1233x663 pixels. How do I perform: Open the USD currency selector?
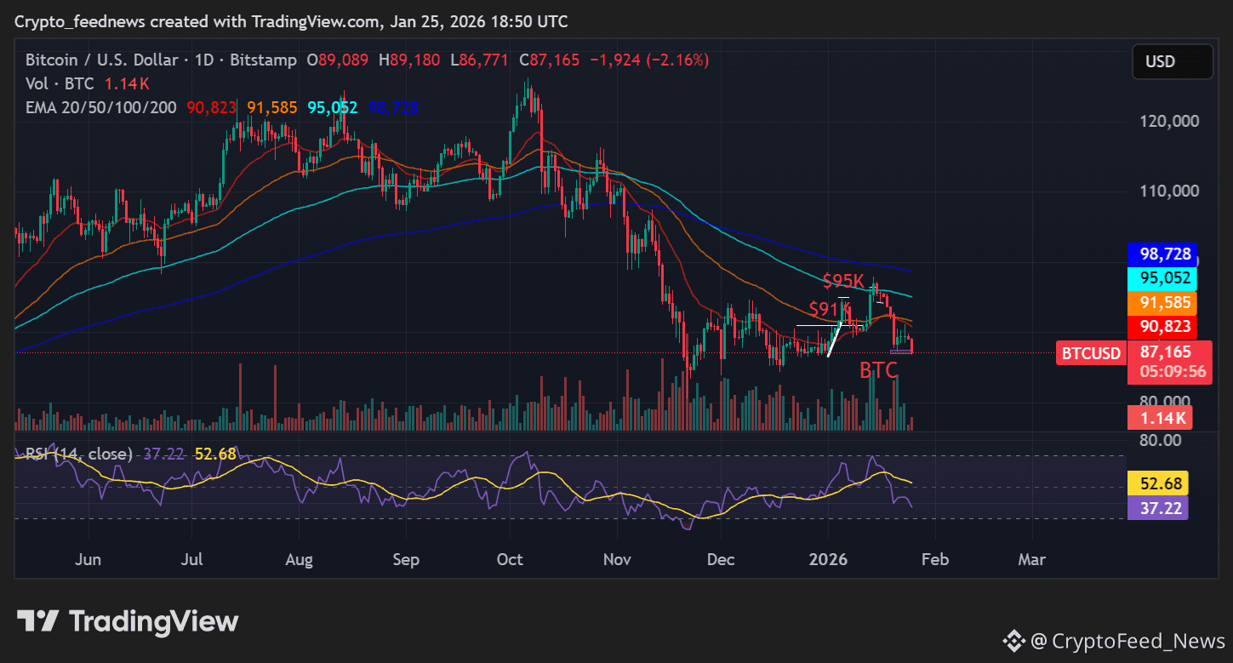pyautogui.click(x=1173, y=61)
